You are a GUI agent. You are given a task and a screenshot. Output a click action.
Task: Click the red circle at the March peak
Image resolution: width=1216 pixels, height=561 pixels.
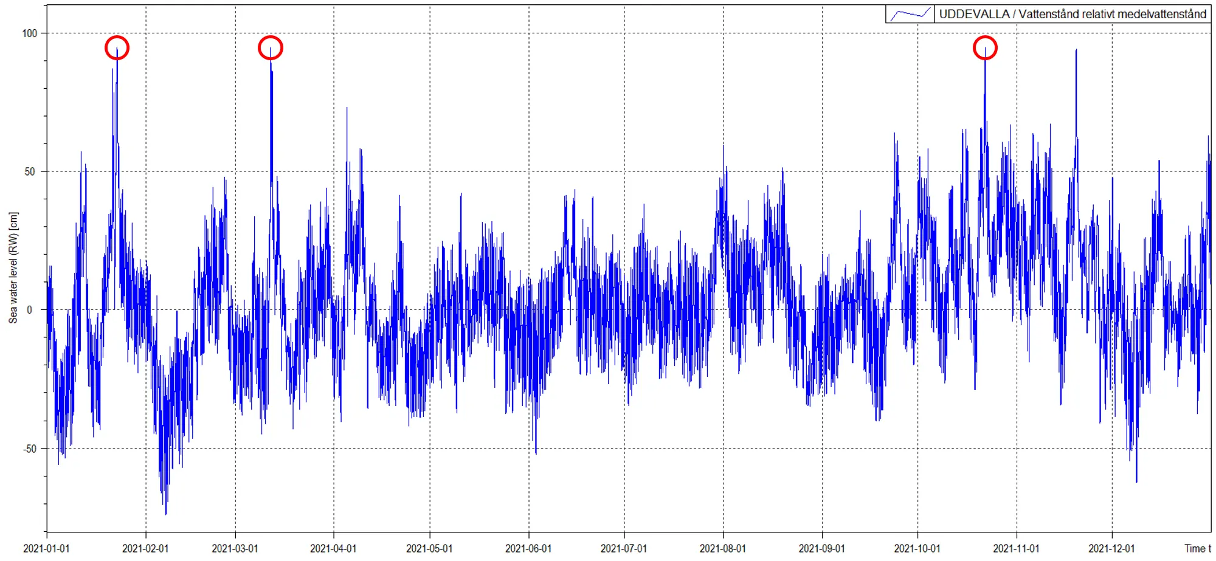coord(271,47)
